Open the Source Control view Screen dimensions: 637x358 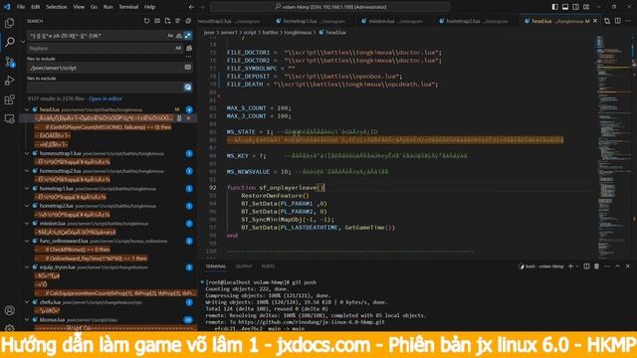9,62
